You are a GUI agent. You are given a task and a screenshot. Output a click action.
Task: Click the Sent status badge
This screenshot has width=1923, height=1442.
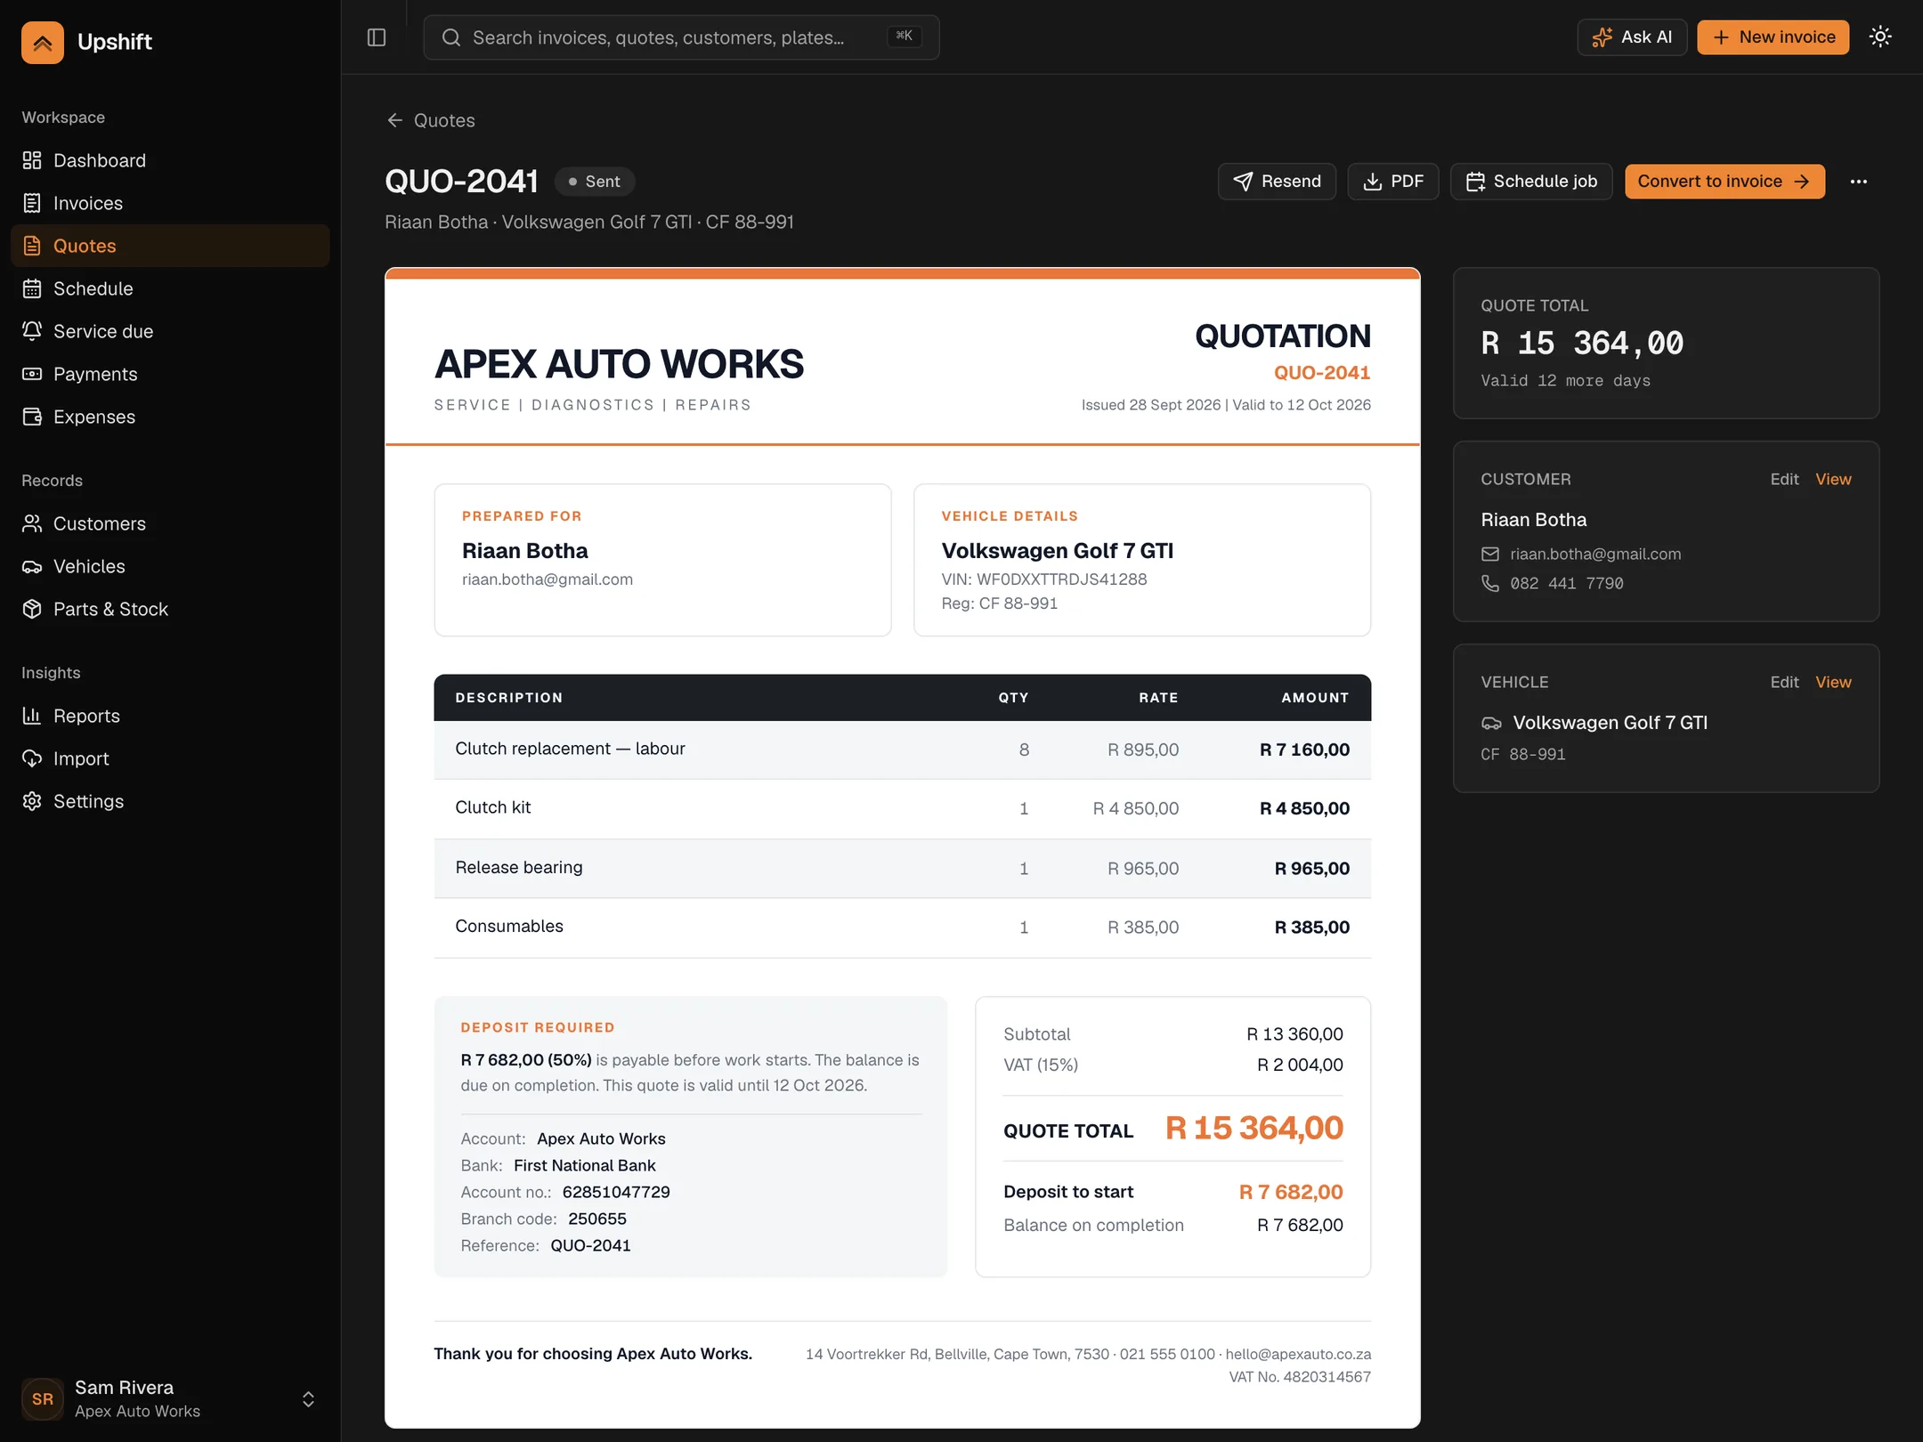point(595,182)
